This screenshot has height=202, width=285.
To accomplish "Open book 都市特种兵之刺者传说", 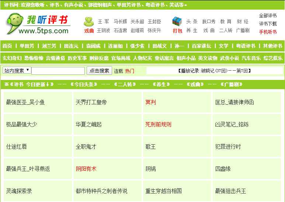I will [x=101, y=191].
